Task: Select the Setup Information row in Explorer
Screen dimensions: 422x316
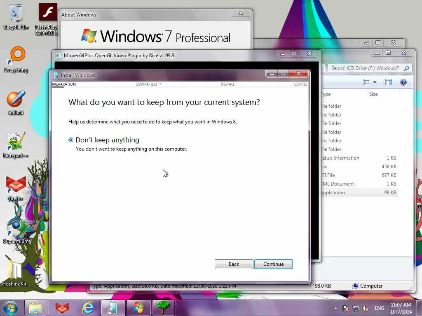Action: (x=359, y=158)
